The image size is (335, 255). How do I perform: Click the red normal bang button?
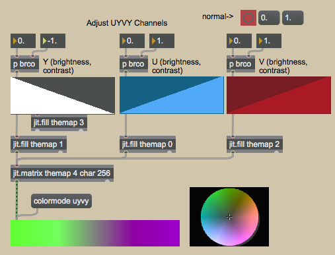(x=248, y=18)
